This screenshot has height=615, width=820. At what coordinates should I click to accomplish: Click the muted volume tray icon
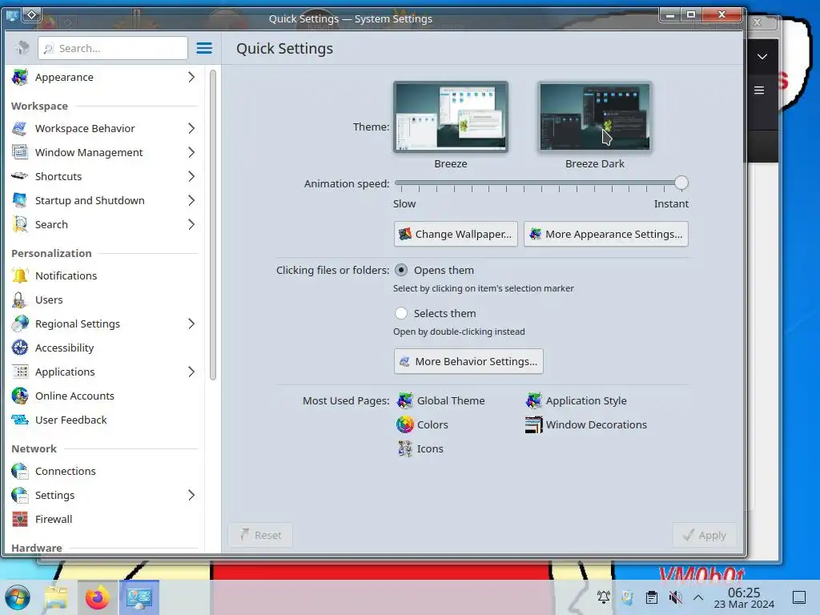pos(676,597)
